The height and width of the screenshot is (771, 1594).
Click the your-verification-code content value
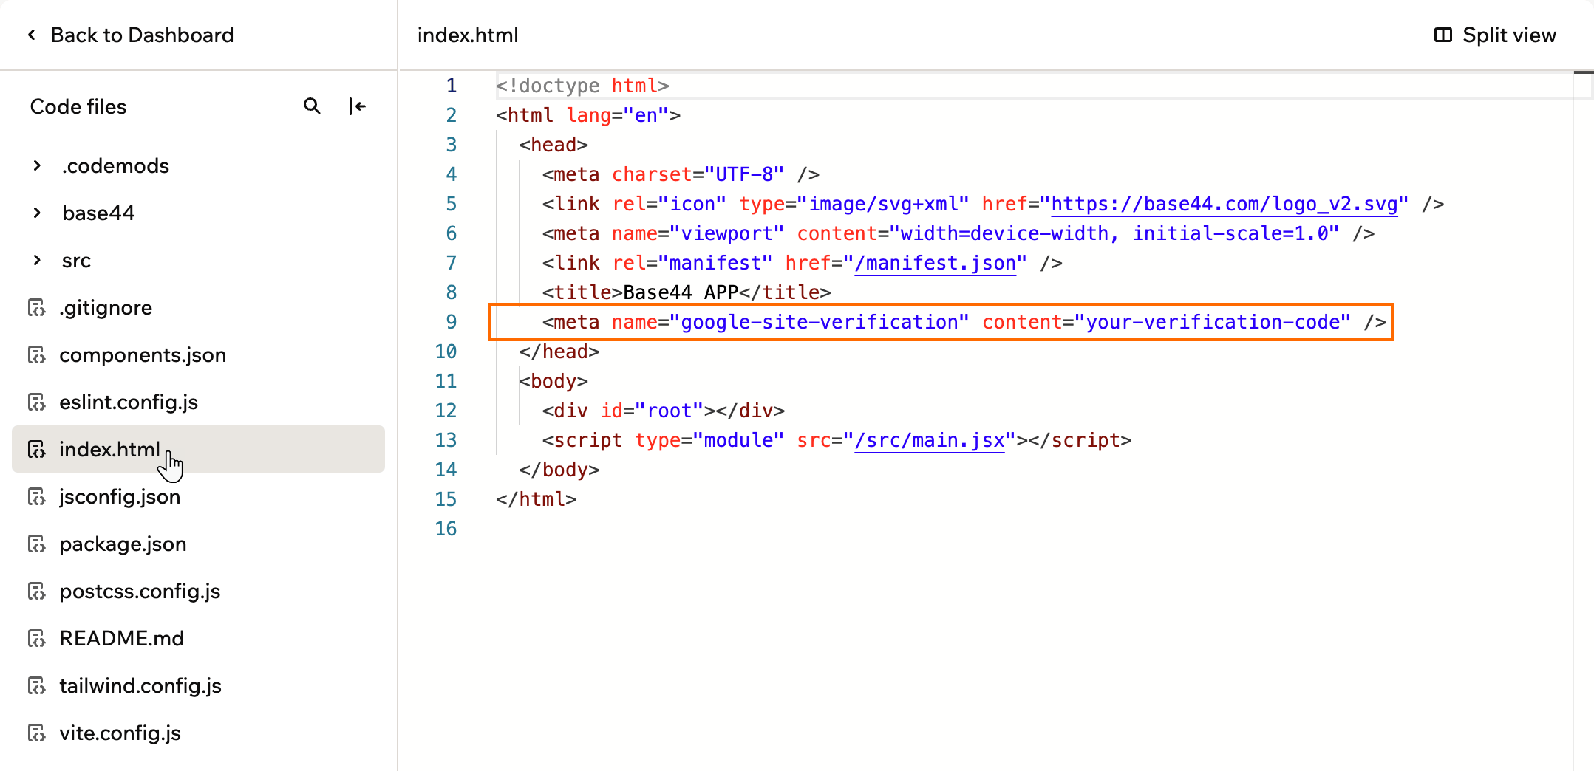[1212, 322]
